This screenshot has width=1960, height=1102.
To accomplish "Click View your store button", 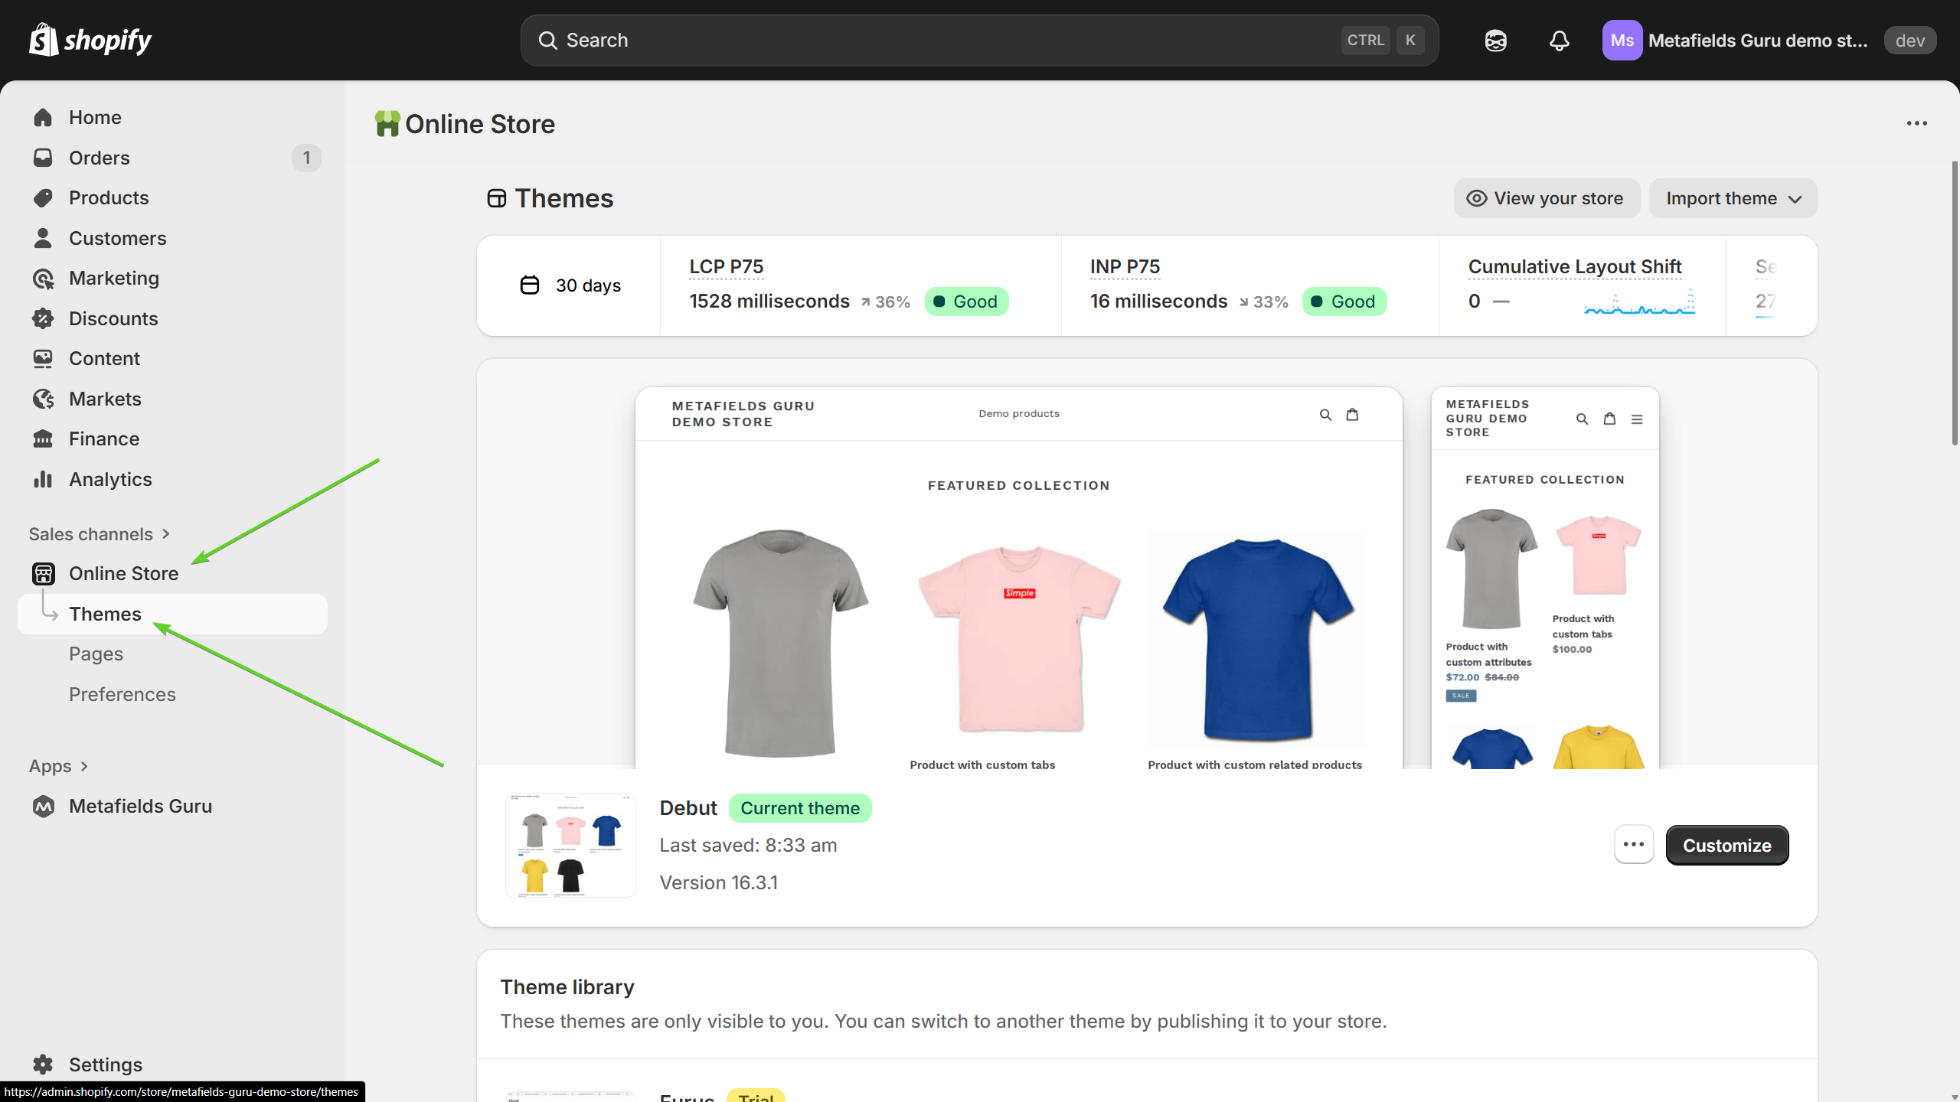I will click(x=1546, y=198).
